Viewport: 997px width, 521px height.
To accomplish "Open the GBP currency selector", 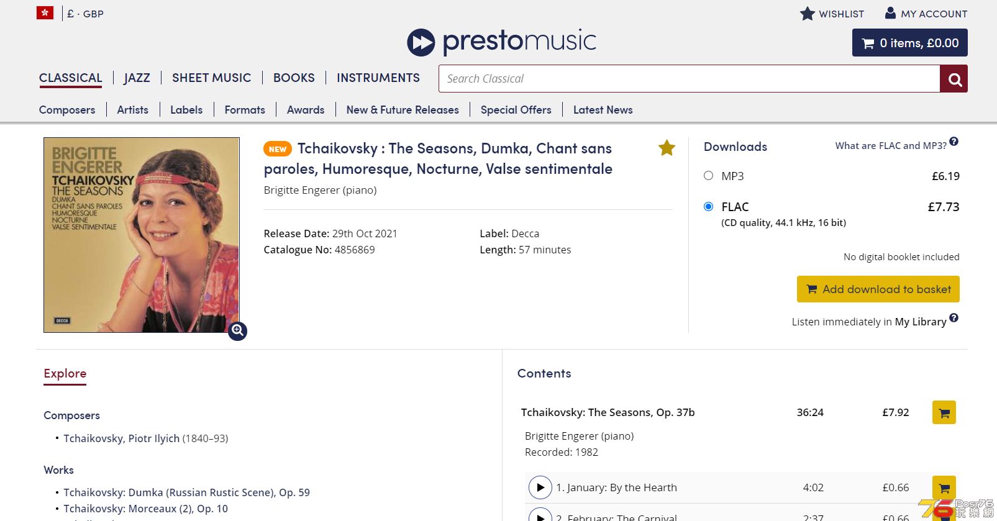I will click(86, 14).
